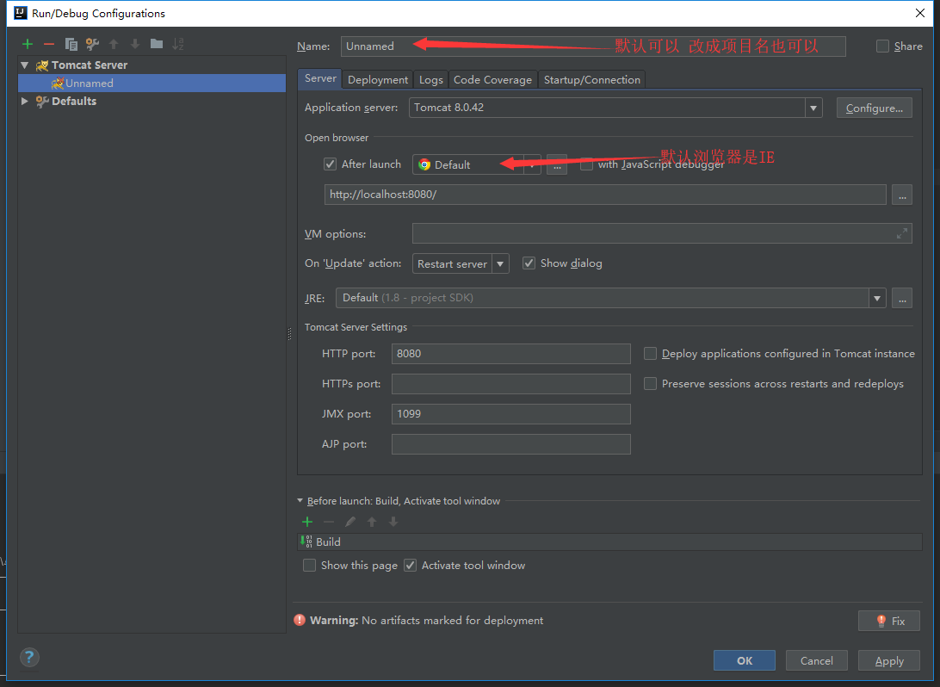Browse browsers ellipsis button
This screenshot has height=687, width=940.
(557, 164)
